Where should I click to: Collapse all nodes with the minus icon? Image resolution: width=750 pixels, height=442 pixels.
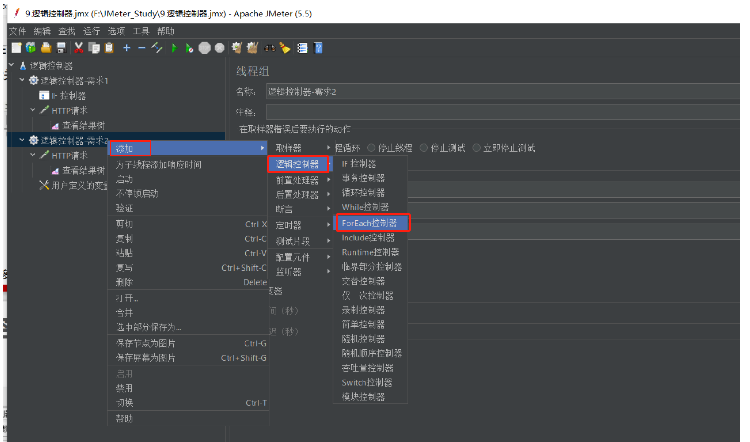(x=142, y=48)
